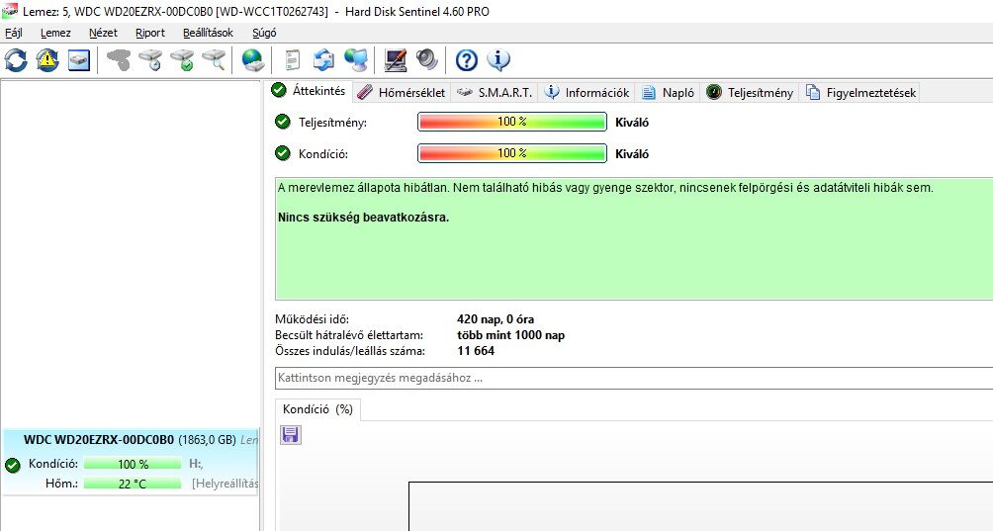Switch to the Hőmérséklet tab

pos(401,92)
